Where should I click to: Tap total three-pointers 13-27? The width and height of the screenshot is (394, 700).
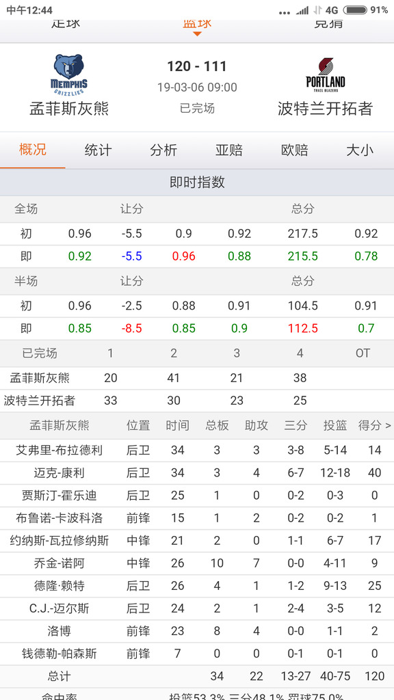click(295, 676)
